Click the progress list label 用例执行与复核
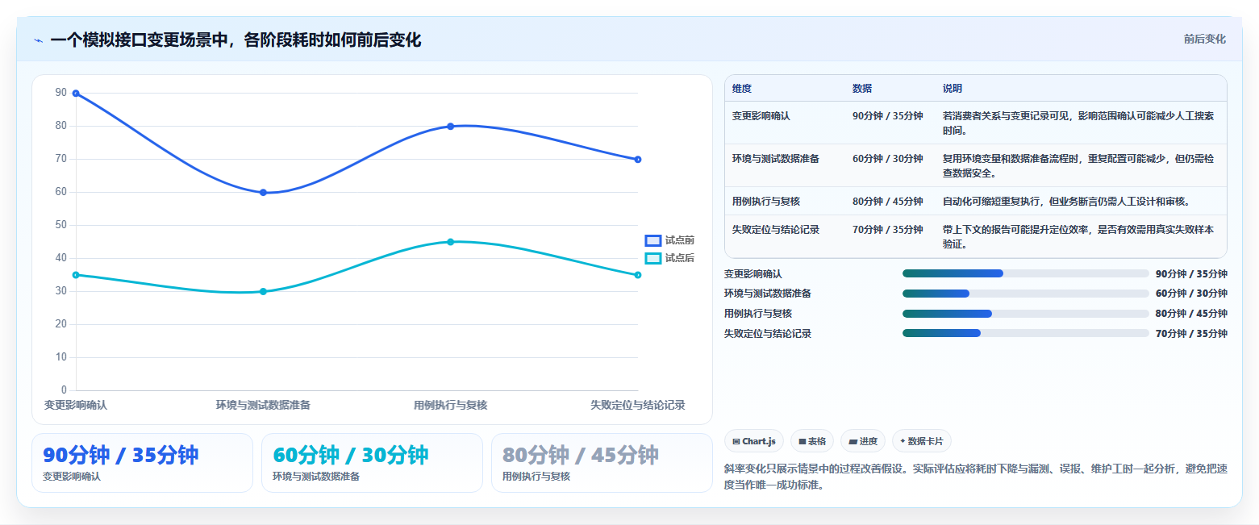 coord(758,314)
